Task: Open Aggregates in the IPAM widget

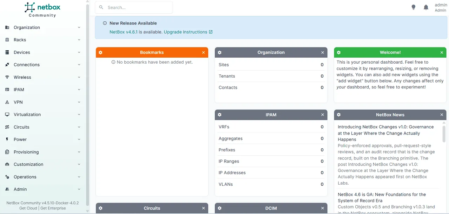Action: point(230,138)
